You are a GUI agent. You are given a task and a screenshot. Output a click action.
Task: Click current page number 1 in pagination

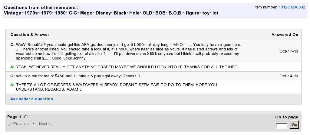(x=34, y=124)
